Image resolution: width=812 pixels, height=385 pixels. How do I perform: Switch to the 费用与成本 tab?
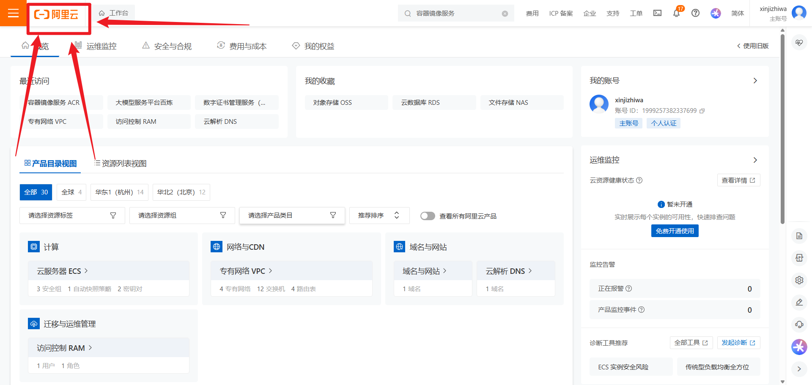pos(242,46)
